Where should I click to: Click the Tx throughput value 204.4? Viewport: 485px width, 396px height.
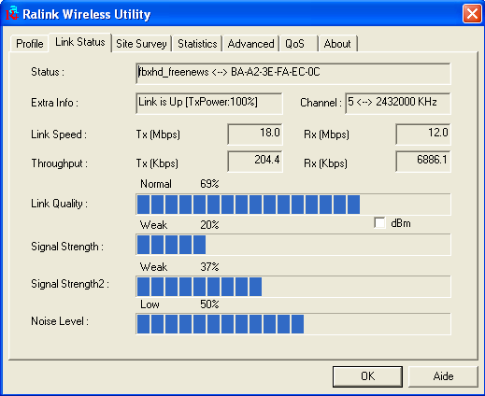pyautogui.click(x=255, y=162)
